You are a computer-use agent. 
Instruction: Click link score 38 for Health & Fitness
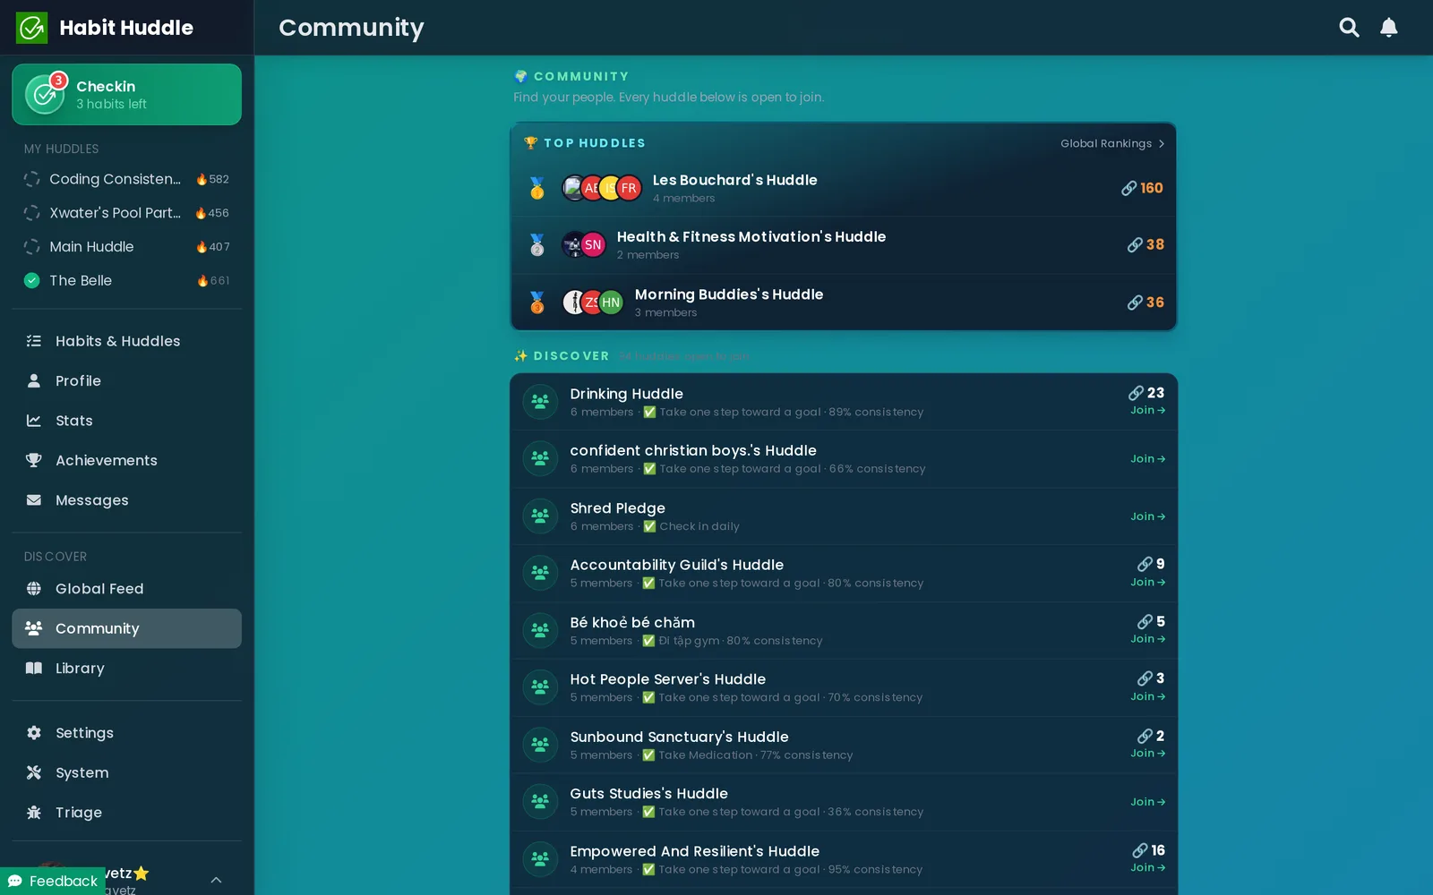pos(1146,245)
